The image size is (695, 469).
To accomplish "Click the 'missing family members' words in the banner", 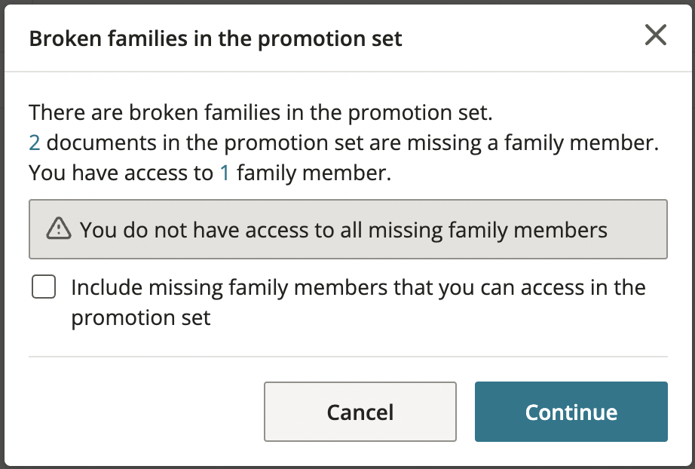I will coord(488,231).
